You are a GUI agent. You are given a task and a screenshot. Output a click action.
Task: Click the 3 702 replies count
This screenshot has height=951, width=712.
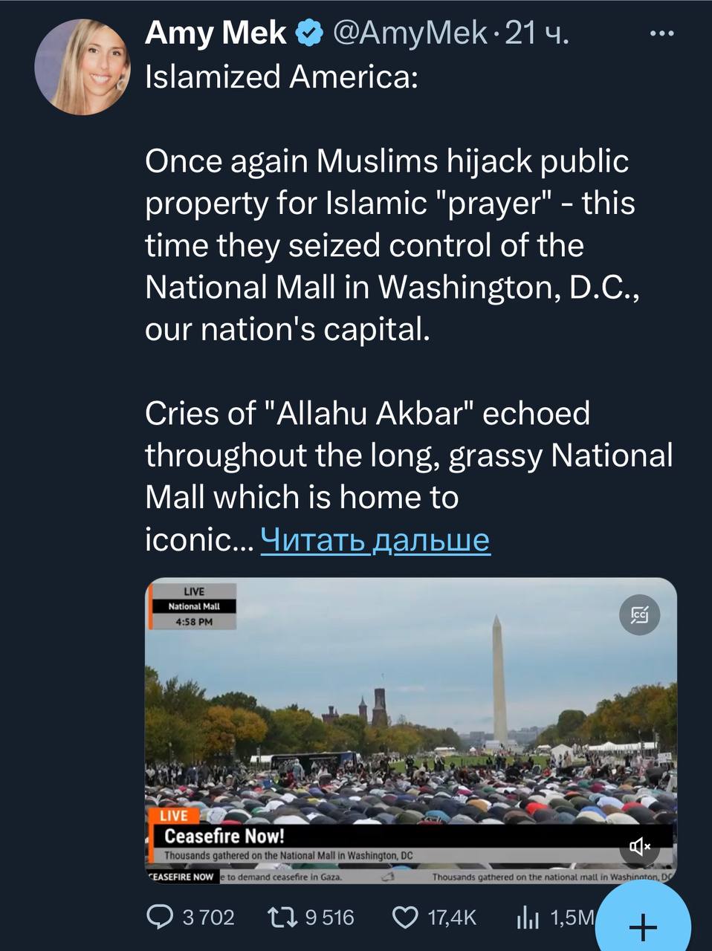[x=208, y=918]
